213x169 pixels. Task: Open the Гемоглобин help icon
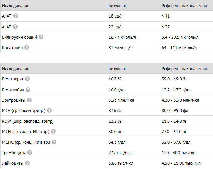28,90
